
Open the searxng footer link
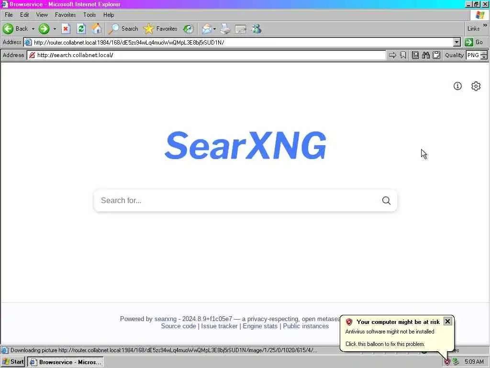[x=165, y=319]
